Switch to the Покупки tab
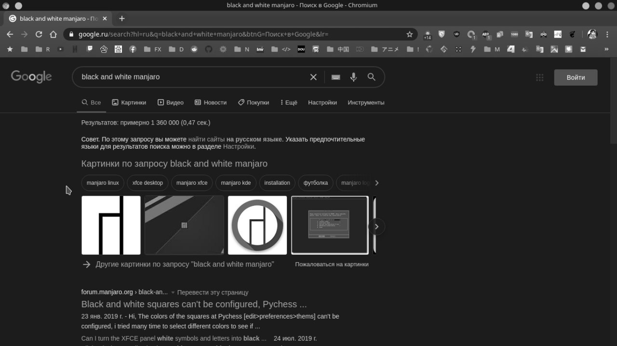This screenshot has height=346, width=617. tap(254, 103)
